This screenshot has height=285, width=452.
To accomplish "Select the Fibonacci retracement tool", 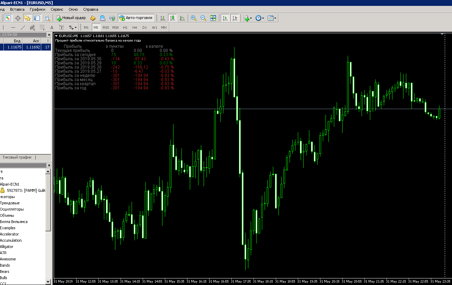I will point(42,27).
